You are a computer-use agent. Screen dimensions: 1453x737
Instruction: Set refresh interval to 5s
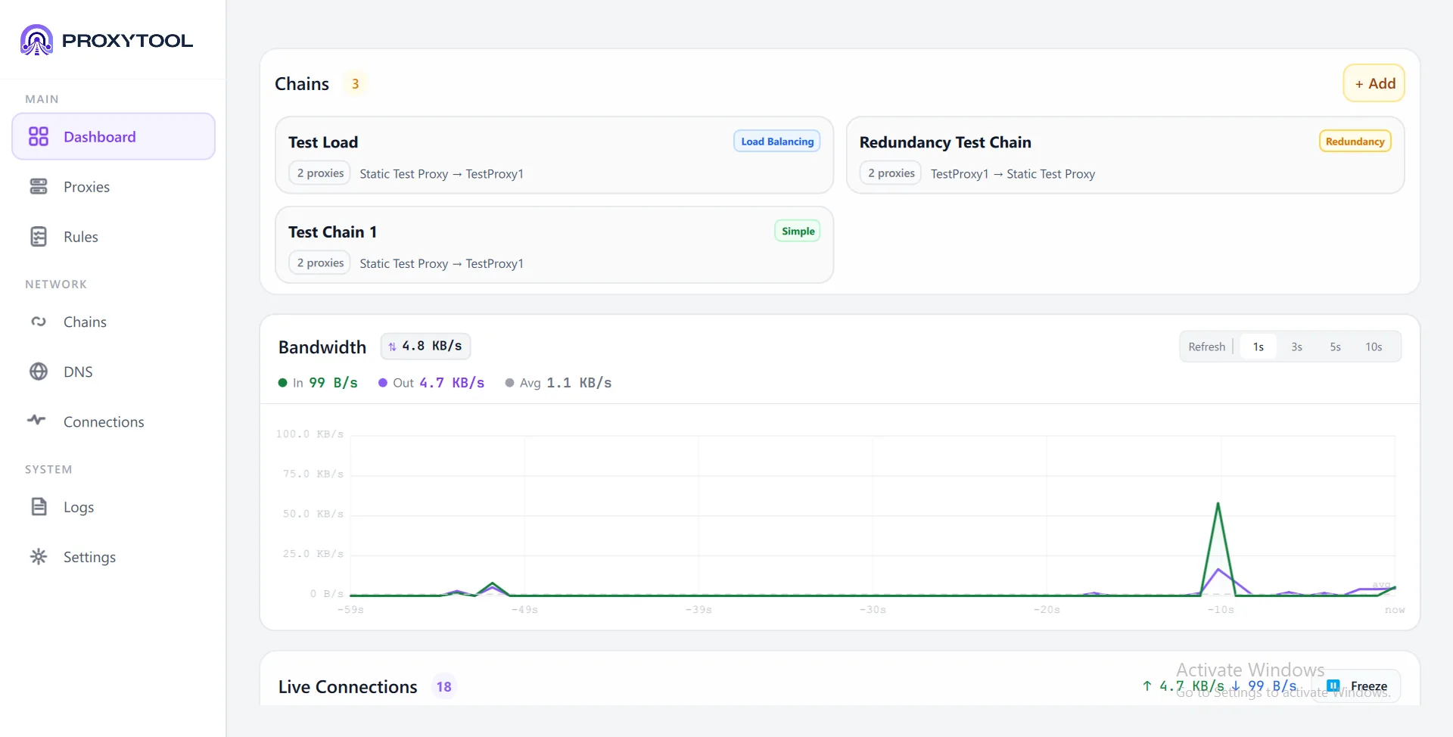1335,347
